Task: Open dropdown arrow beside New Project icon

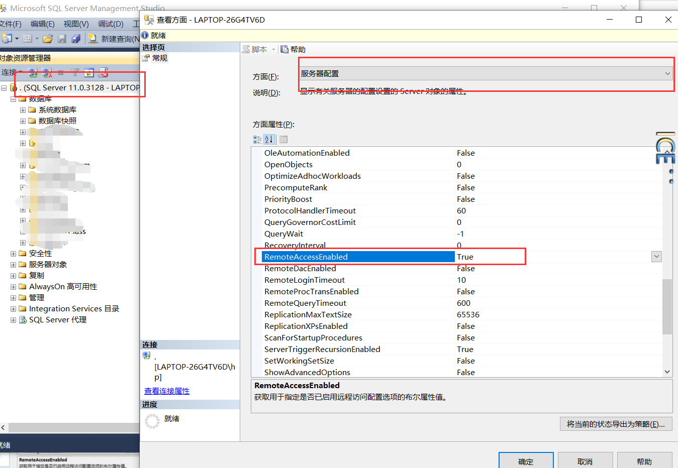Action: click(17, 39)
